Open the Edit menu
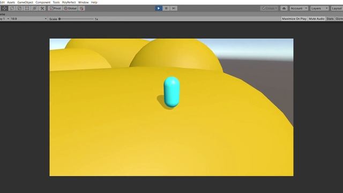 pyautogui.click(x=2, y=2)
